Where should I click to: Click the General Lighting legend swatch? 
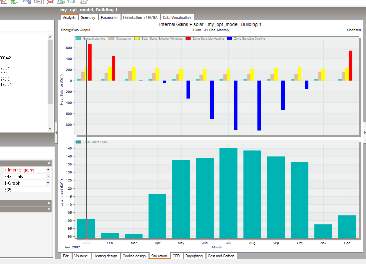coord(79,39)
